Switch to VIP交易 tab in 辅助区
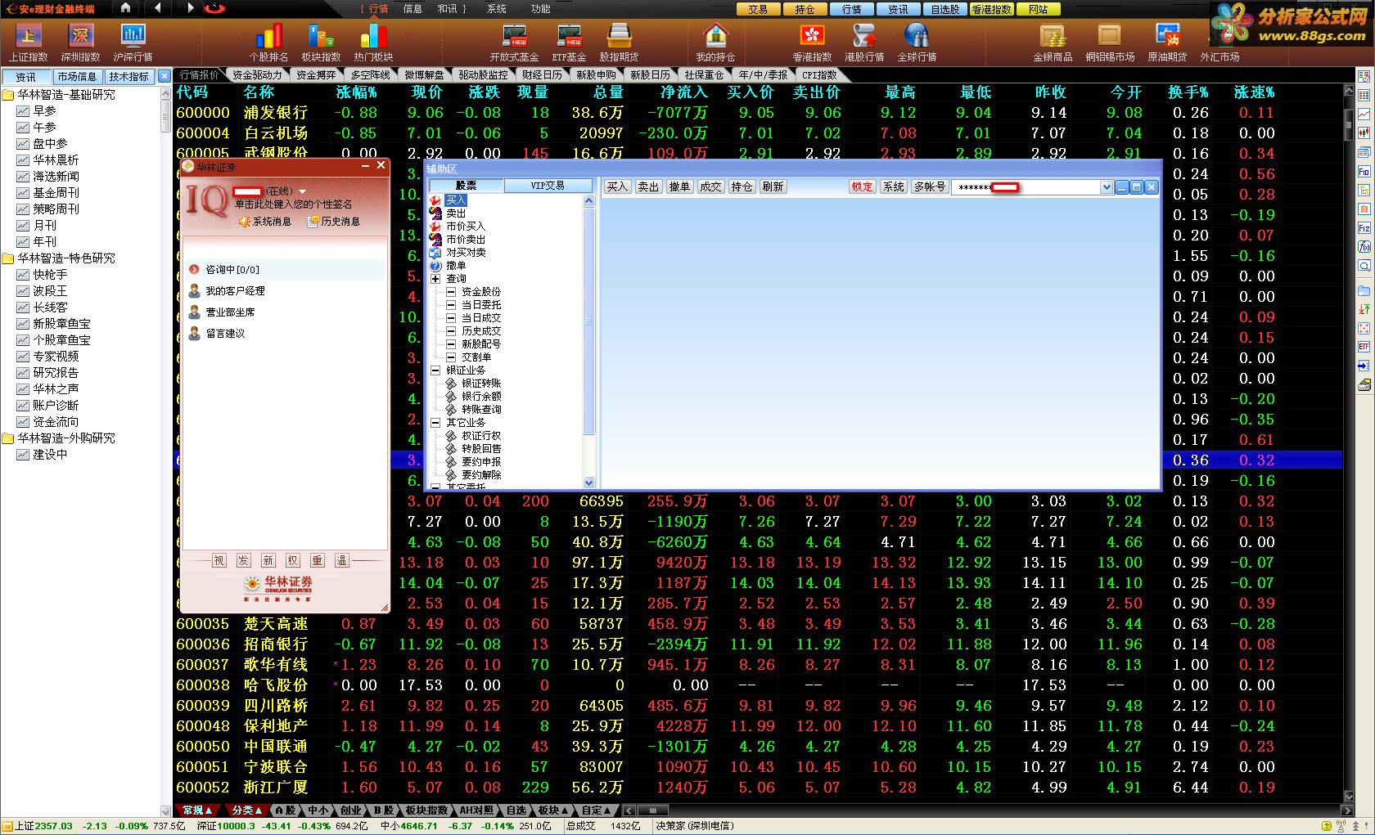Screen dimensions: 1375x835 pyautogui.click(x=548, y=186)
